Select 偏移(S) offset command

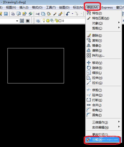click(x=103, y=51)
